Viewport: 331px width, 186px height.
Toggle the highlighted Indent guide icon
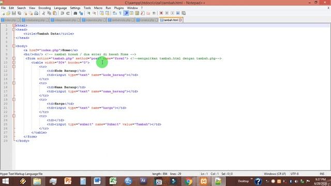click(126, 13)
